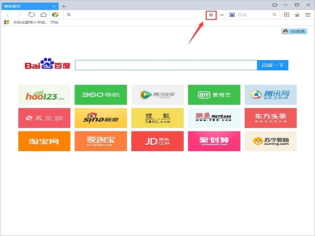This screenshot has width=315, height=236.
Task: Open the 爱淘宝 ai.taobao.com tile
Action: click(x=101, y=141)
